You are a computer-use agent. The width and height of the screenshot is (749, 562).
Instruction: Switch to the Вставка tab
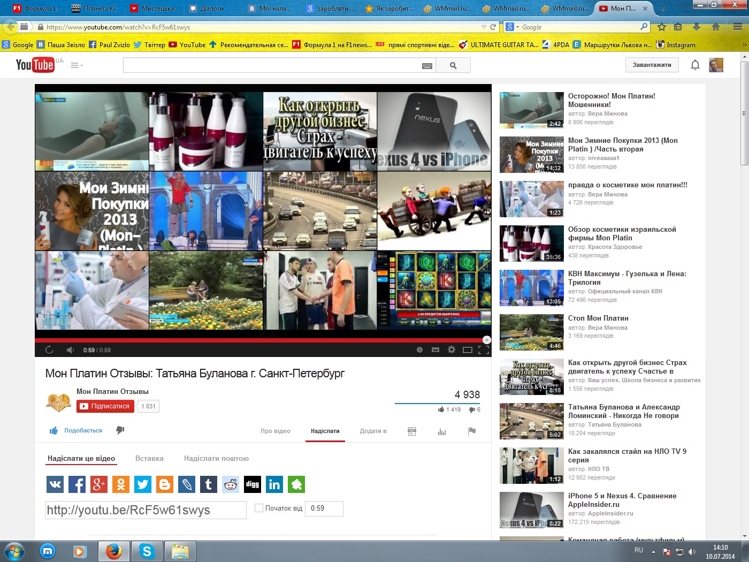(x=149, y=458)
